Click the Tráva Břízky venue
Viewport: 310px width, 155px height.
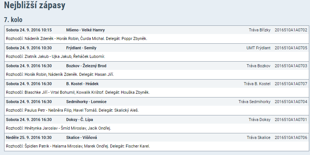259,30
